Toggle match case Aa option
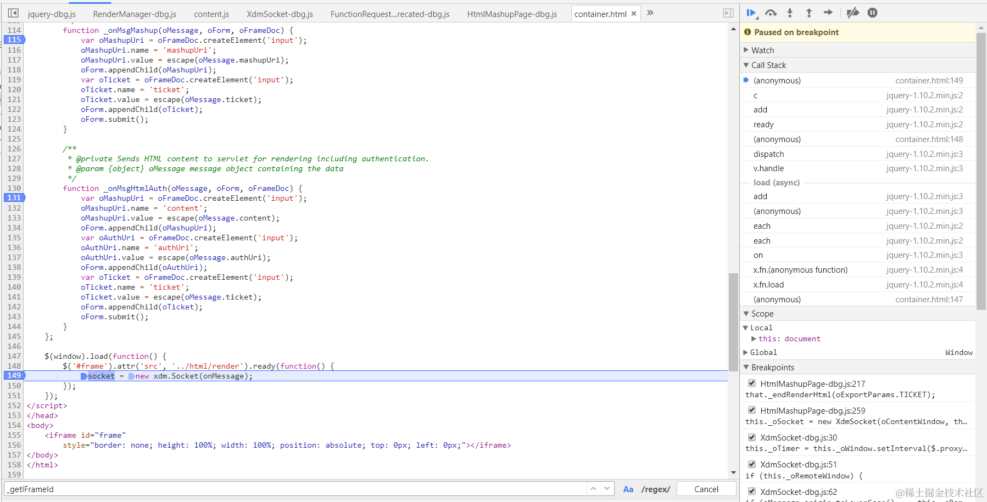 click(x=628, y=489)
